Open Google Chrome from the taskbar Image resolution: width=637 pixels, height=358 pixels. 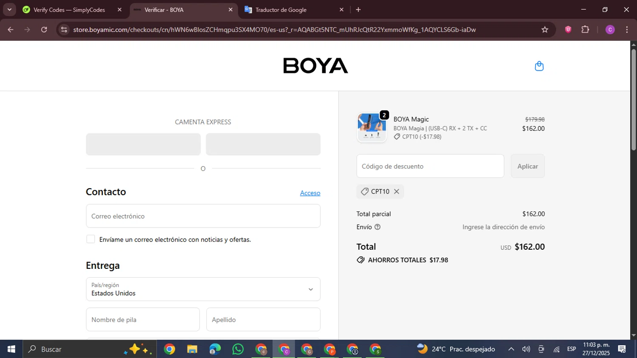pyautogui.click(x=169, y=349)
